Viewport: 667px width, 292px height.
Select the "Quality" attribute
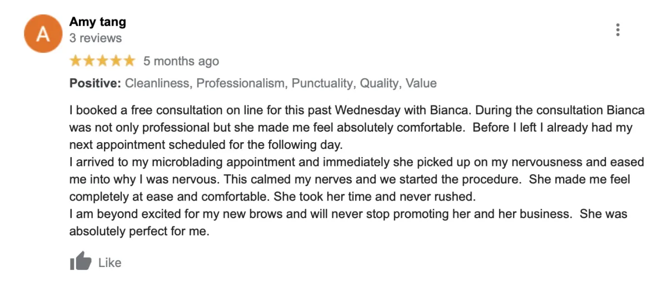pos(379,83)
